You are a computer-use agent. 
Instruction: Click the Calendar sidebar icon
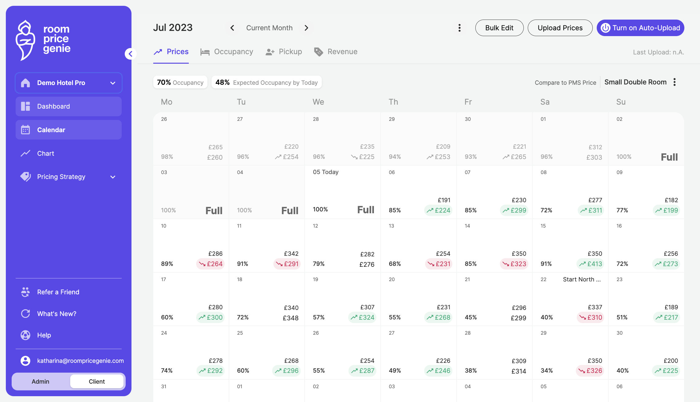[x=25, y=130]
